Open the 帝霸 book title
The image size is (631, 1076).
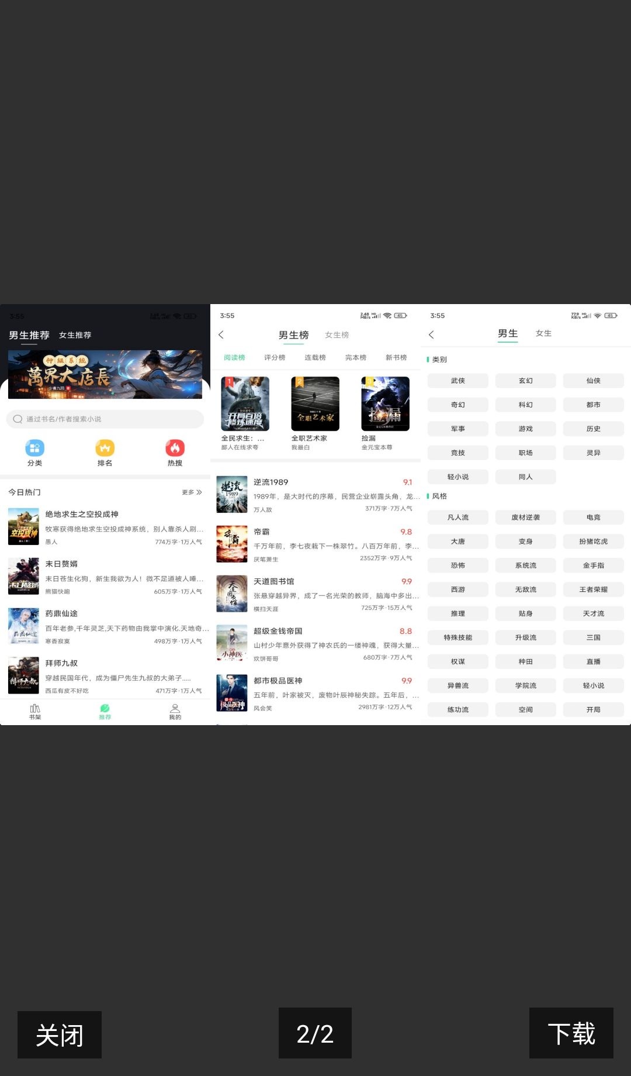pyautogui.click(x=262, y=532)
